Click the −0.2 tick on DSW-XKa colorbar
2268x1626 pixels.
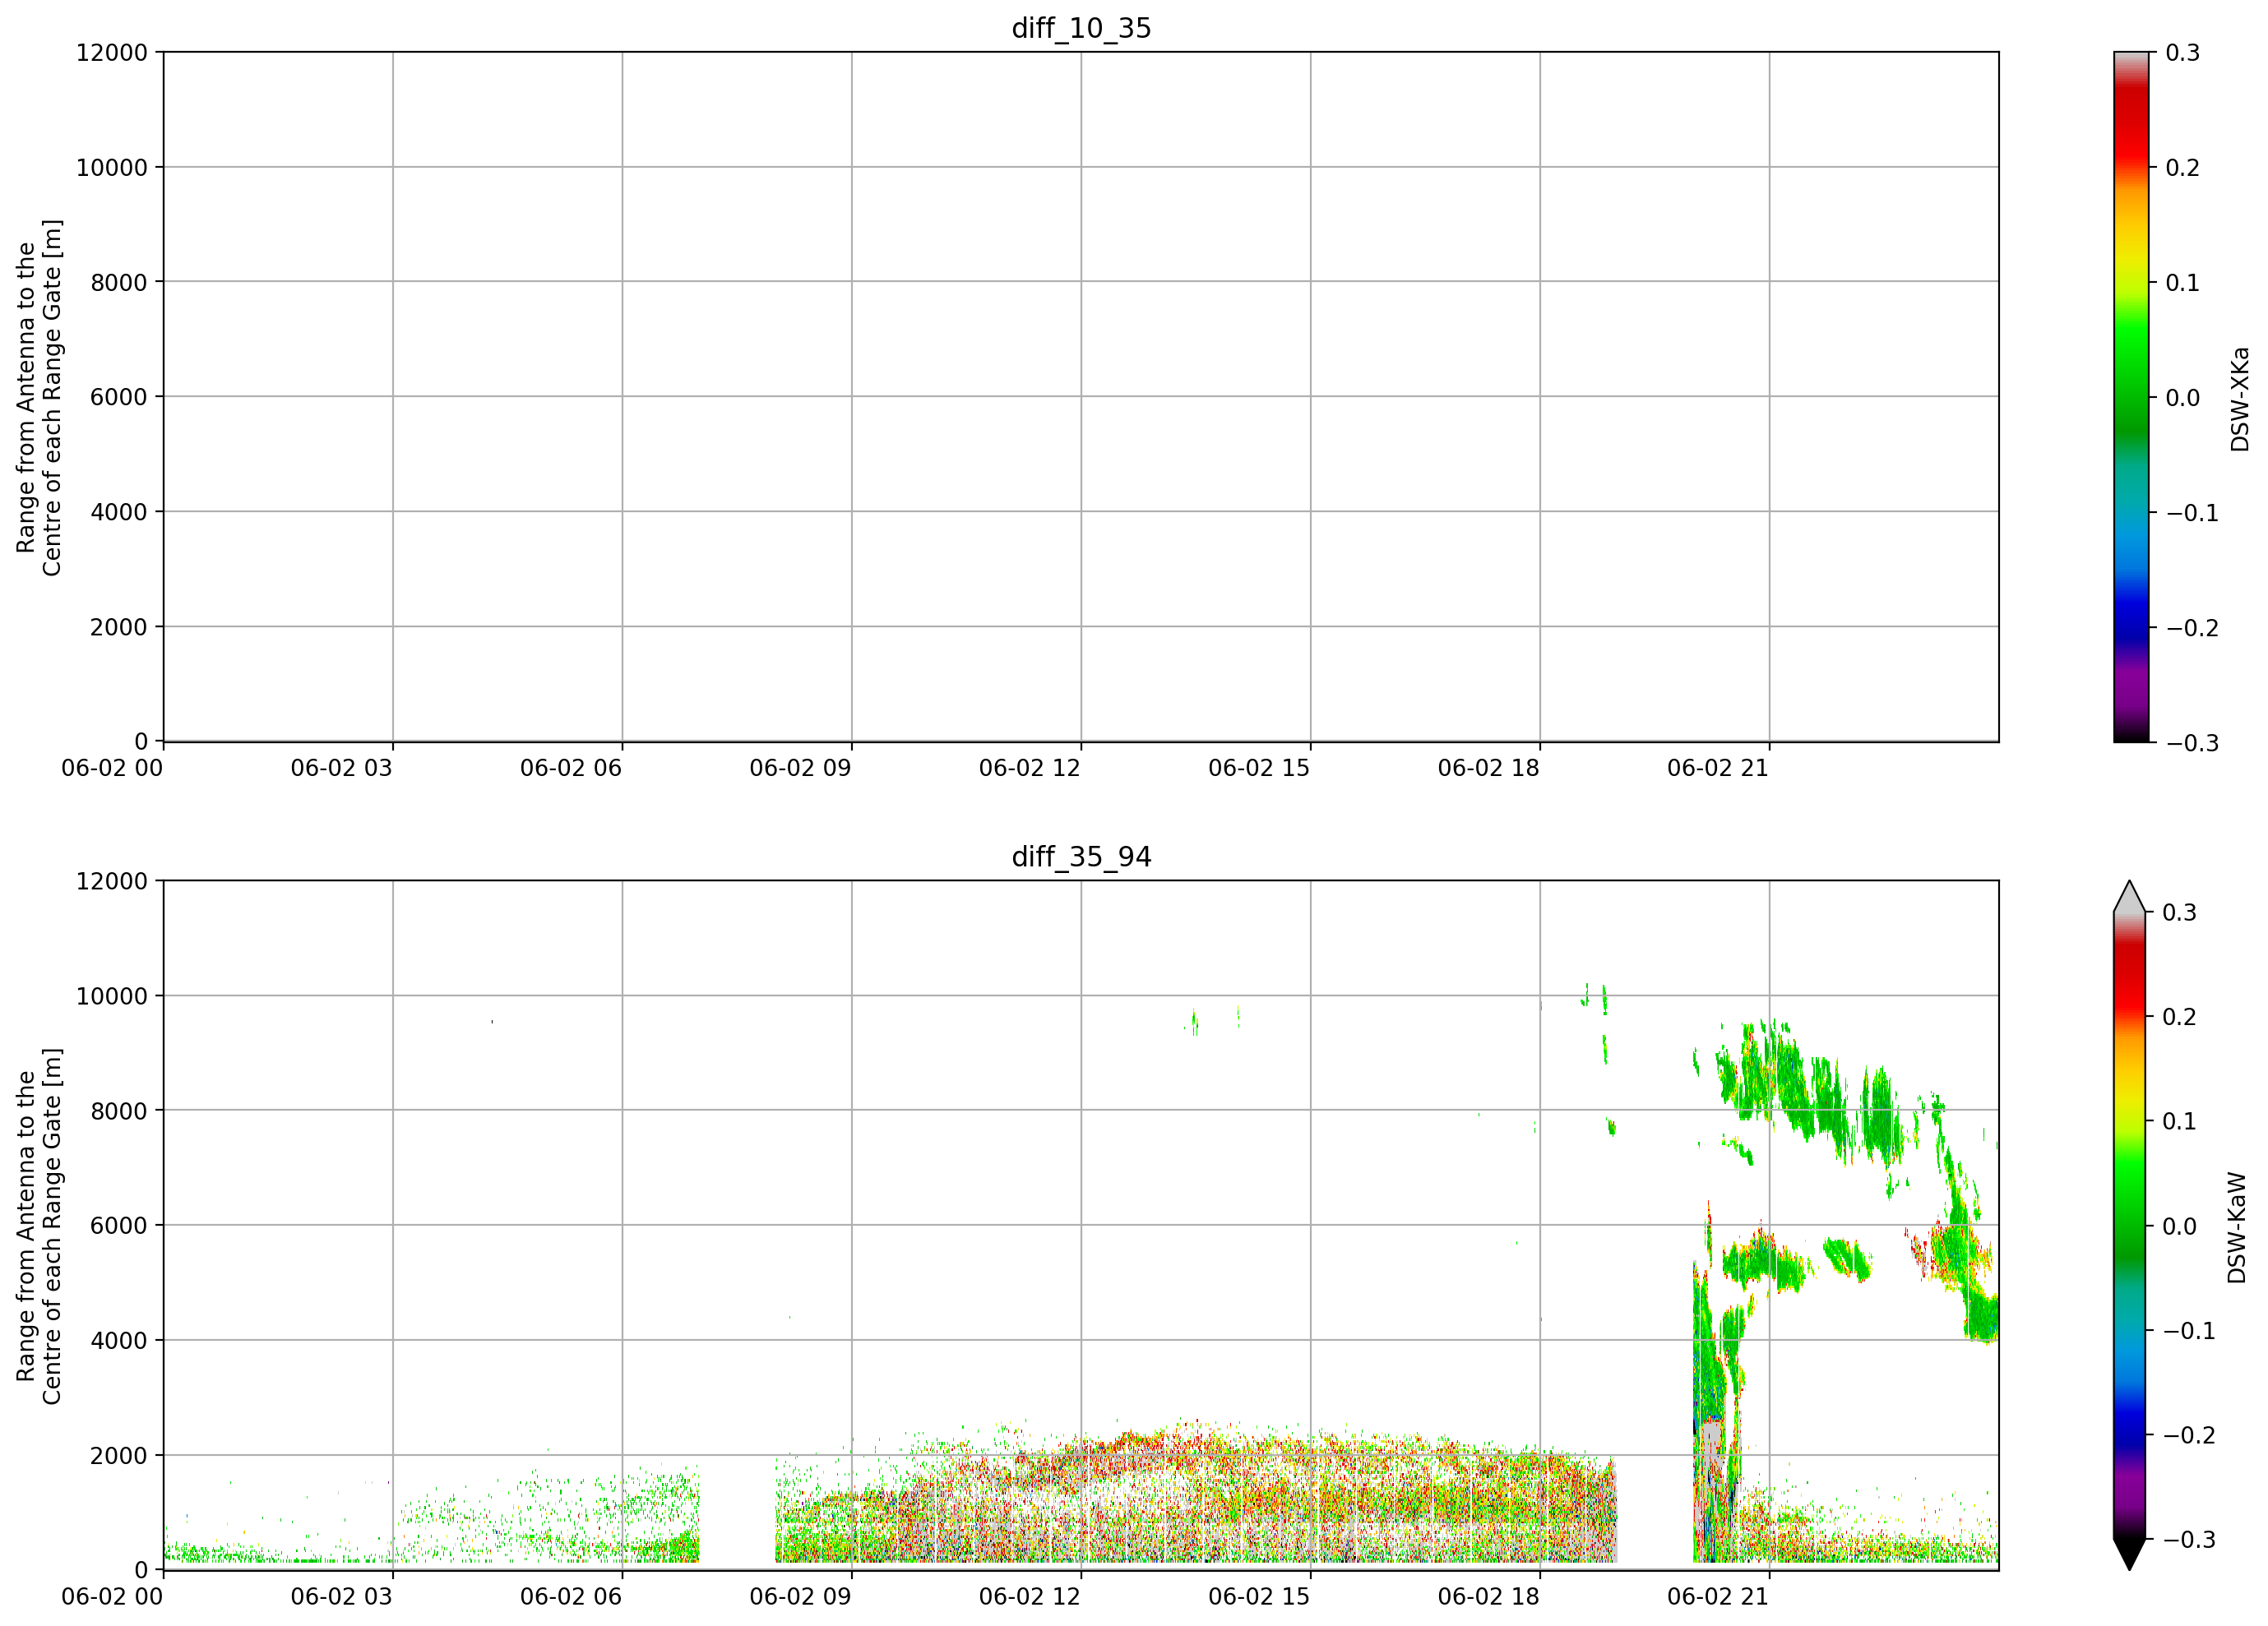pyautogui.click(x=2192, y=627)
